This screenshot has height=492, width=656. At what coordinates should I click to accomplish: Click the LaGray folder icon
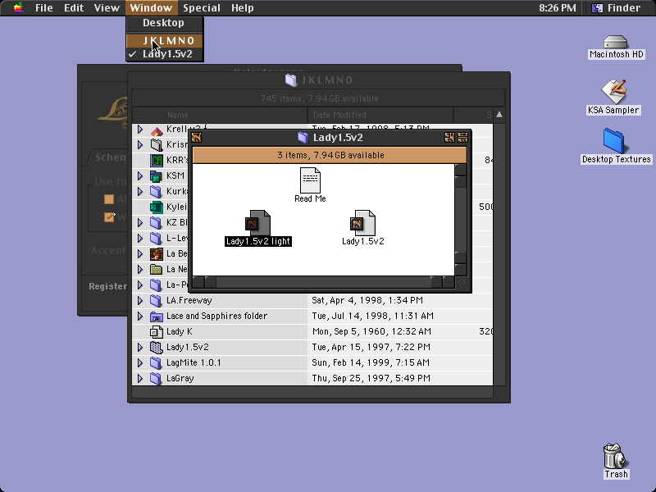click(156, 378)
